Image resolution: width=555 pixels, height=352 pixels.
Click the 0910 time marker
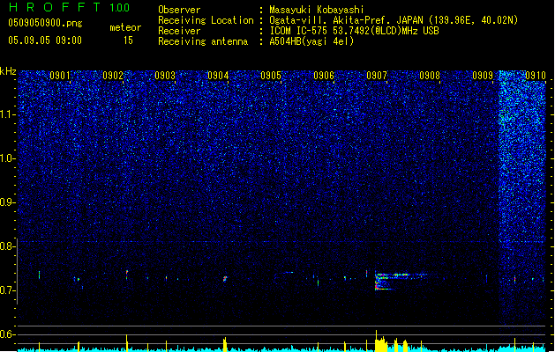pyautogui.click(x=536, y=76)
